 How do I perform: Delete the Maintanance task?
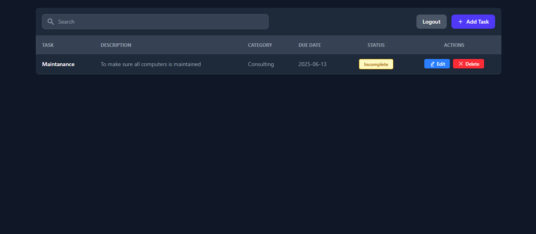468,63
